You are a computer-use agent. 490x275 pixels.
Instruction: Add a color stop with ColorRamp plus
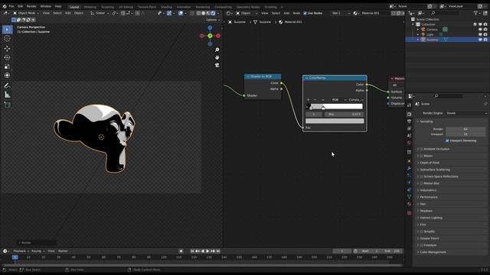308,100
